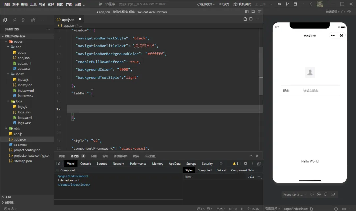Image resolution: width=356 pixels, height=211 pixels.
Task: Switch to the Console devtools tab
Action: [x=86, y=163]
